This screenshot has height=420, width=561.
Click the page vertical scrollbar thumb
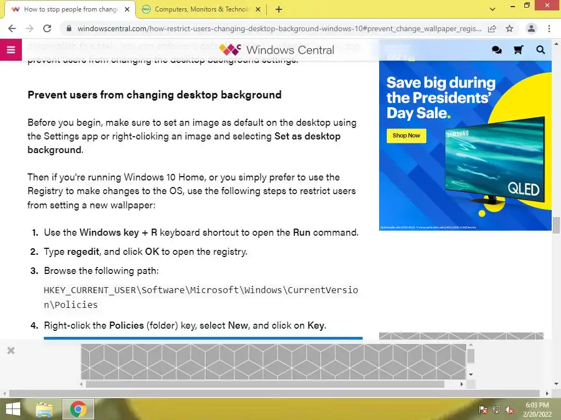coord(556,225)
